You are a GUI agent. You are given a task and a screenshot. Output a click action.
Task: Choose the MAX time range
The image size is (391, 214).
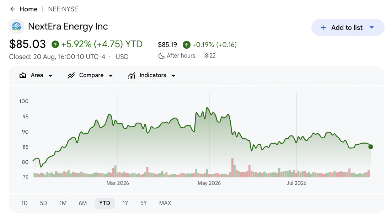tap(165, 203)
